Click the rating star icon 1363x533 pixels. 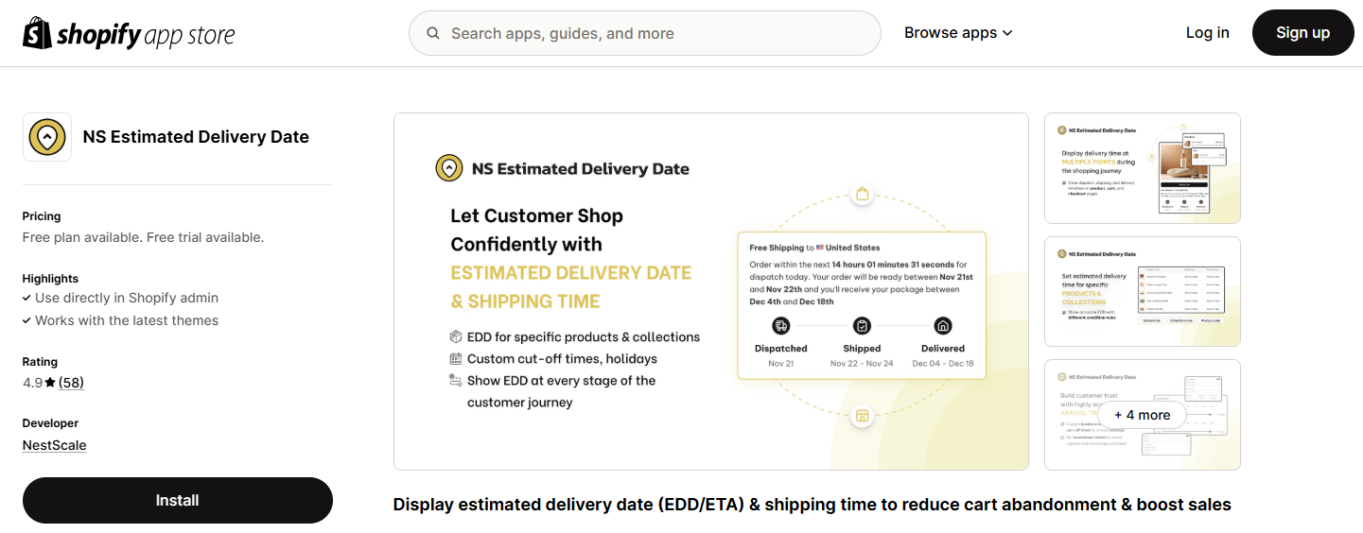tap(50, 383)
